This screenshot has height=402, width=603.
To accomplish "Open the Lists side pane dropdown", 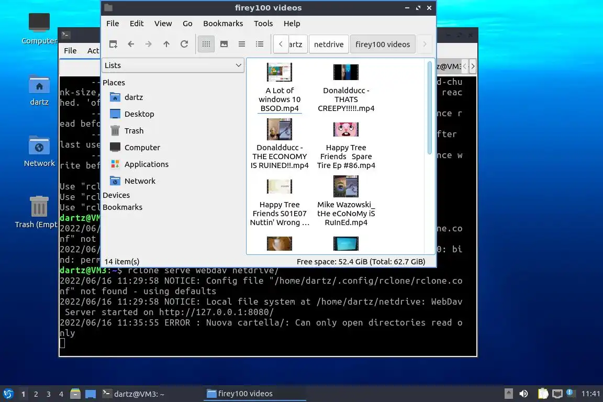I will (173, 65).
